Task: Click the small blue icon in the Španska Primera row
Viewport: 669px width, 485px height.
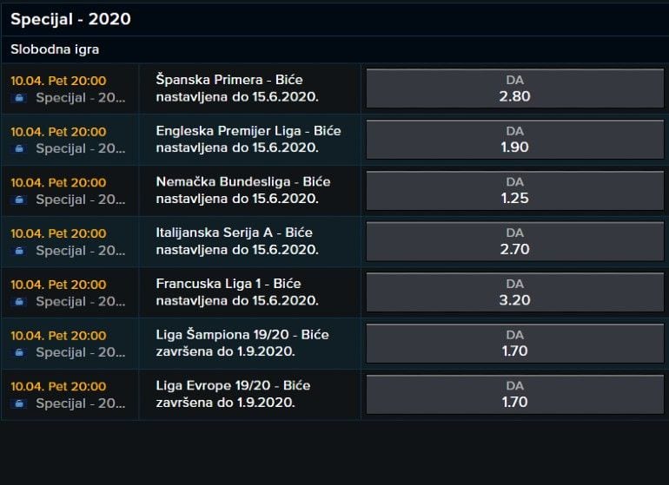Action: pyautogui.click(x=19, y=98)
